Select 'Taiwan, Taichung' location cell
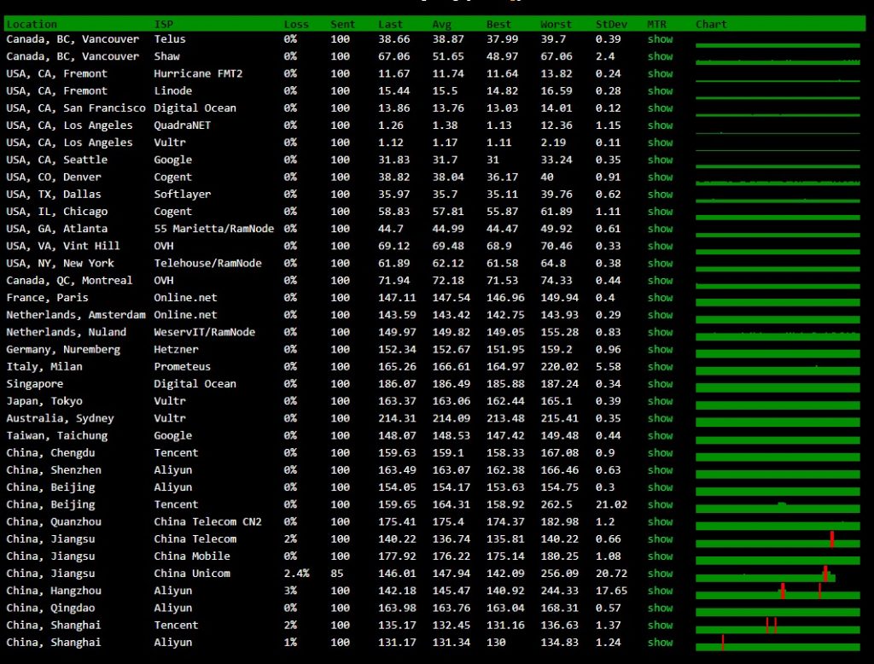This screenshot has width=874, height=664. pyautogui.click(x=57, y=436)
